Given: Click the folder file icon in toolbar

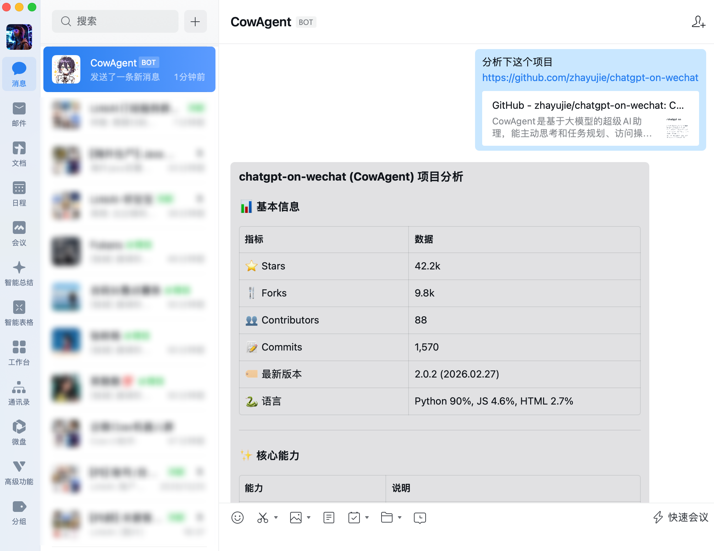Looking at the screenshot, I should [x=387, y=518].
